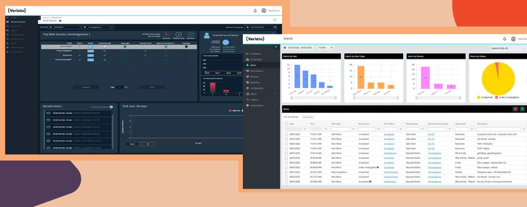Expand the Filter panel in the Alerts window
Viewport: 527px width, 207px height.
(x=325, y=48)
